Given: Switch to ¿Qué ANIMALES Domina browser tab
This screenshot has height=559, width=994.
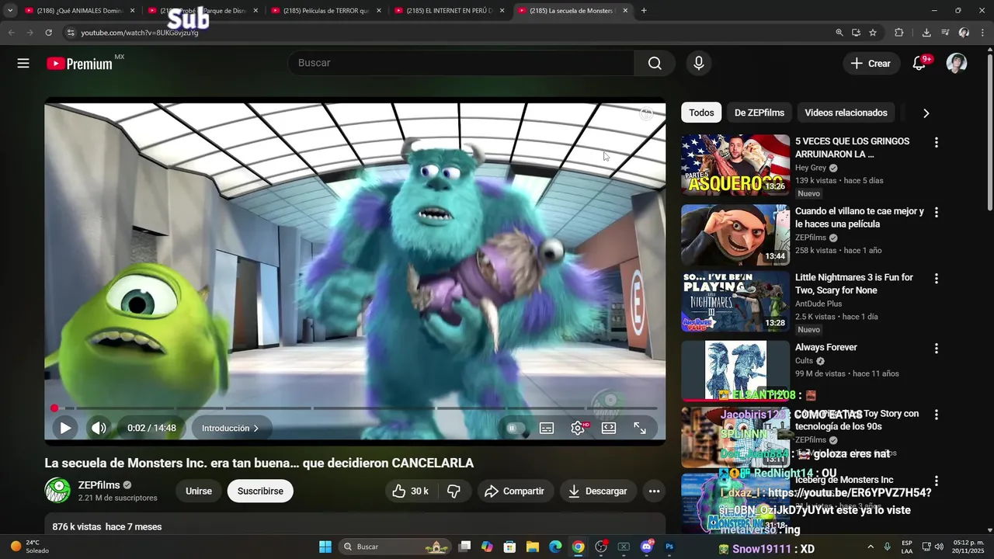Looking at the screenshot, I should [x=80, y=11].
